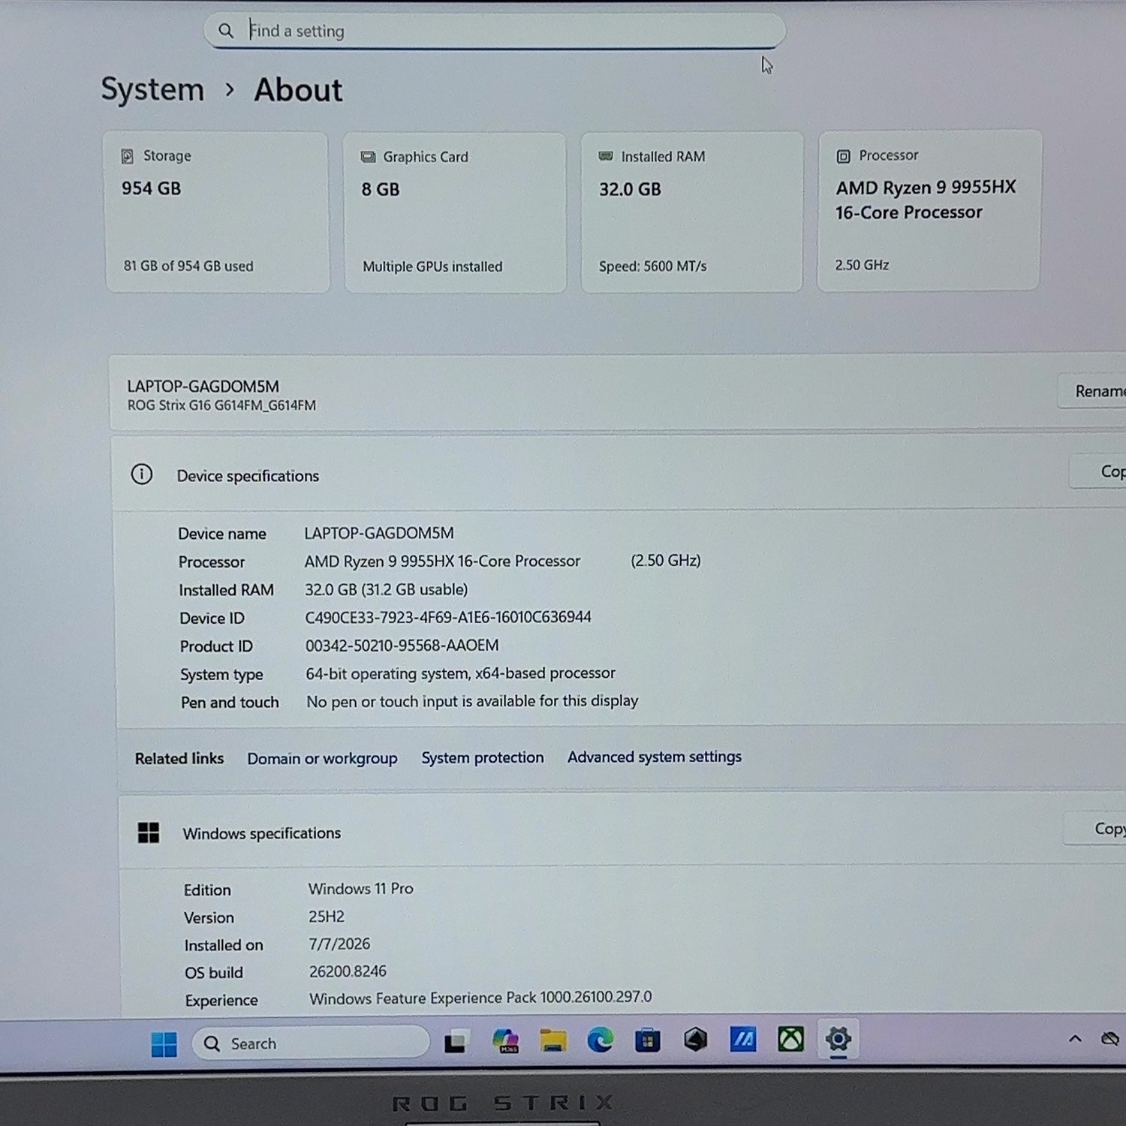Launch Microsoft Edge from the taskbar
This screenshot has height=1126, width=1126.
600,1040
